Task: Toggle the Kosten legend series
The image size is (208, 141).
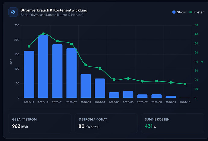Action: click(197, 12)
